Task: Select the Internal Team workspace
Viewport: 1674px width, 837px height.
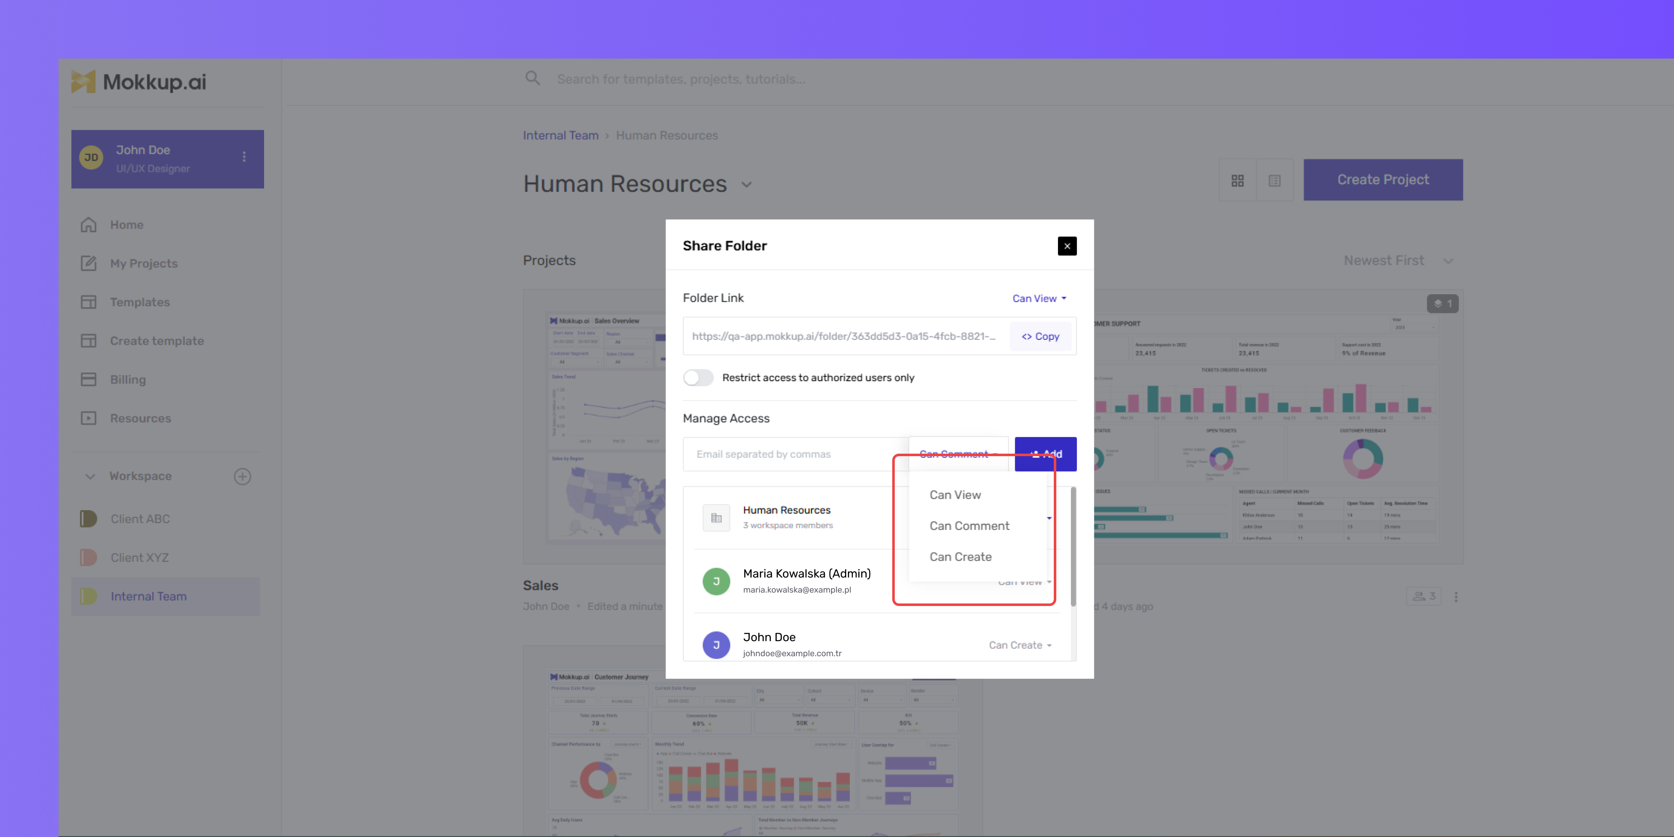Action: tap(166, 596)
